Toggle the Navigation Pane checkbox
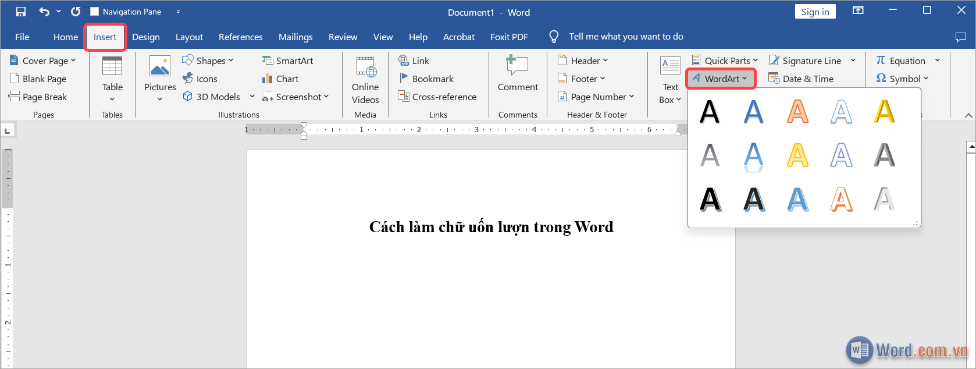The image size is (976, 369). click(95, 12)
